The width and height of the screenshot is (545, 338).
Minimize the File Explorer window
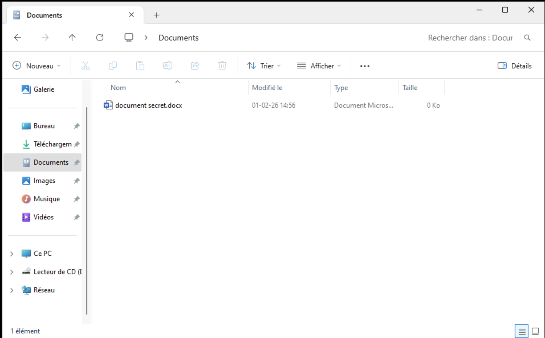coord(479,10)
